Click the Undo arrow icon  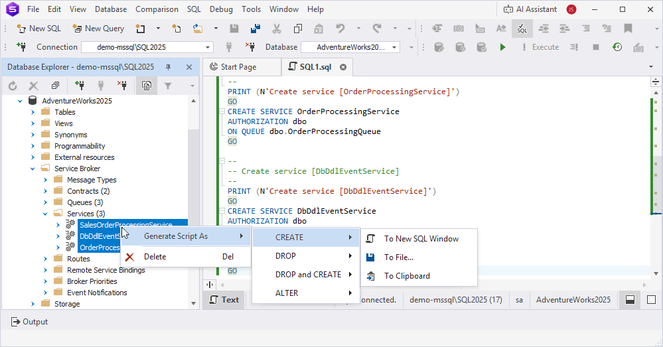(340, 29)
